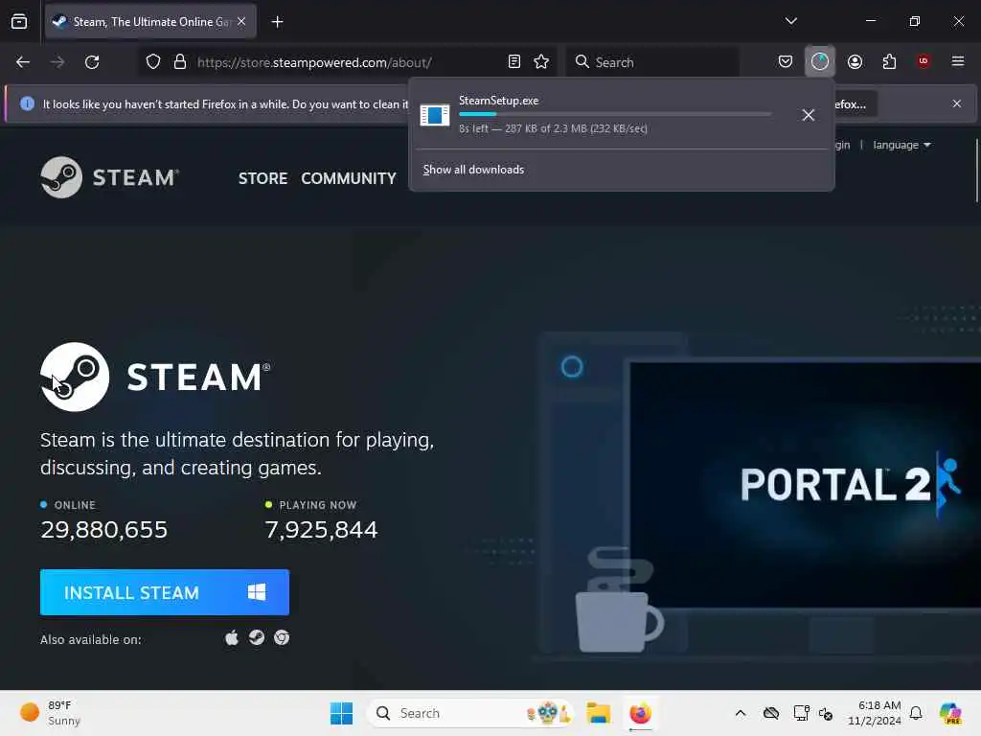This screenshot has height=736, width=981.
Task: Go back with the back arrow
Action: 23,62
